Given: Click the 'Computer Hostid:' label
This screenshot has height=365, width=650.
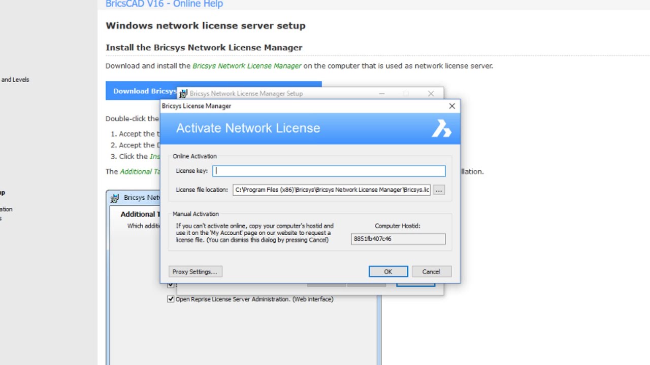Looking at the screenshot, I should (x=398, y=226).
